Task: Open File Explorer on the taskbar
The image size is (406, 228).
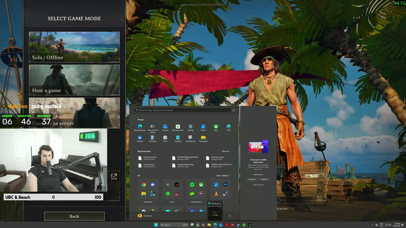Action: click(x=209, y=225)
